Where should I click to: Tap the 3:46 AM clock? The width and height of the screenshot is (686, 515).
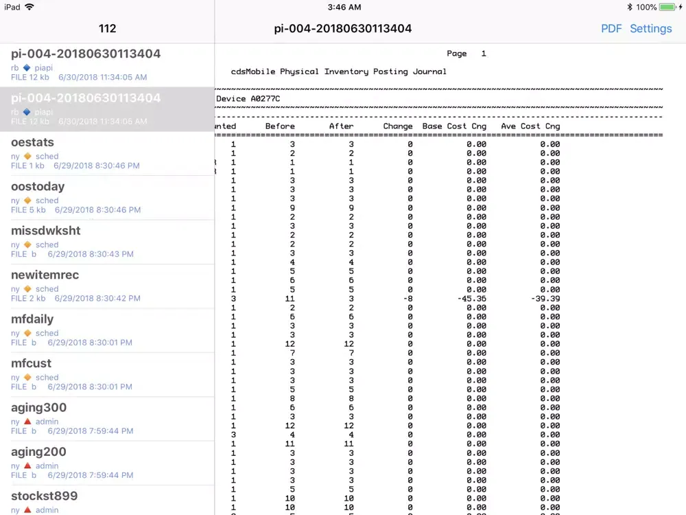point(344,7)
